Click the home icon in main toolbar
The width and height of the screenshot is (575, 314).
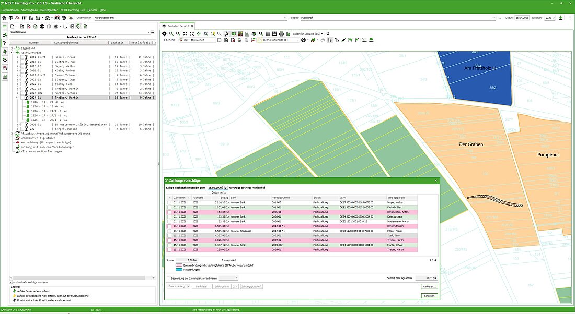pyautogui.click(x=4, y=18)
